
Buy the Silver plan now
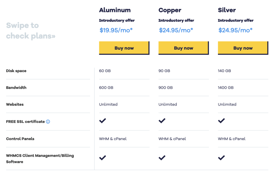[x=243, y=48]
